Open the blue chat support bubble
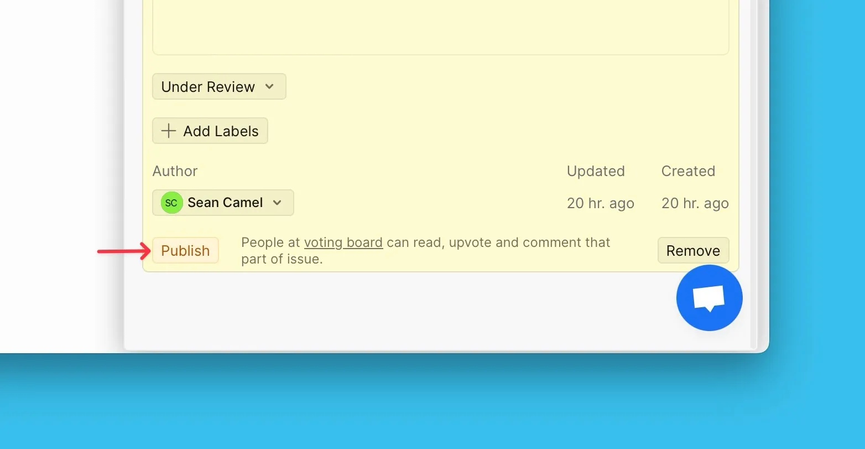The image size is (865, 449). pyautogui.click(x=709, y=298)
